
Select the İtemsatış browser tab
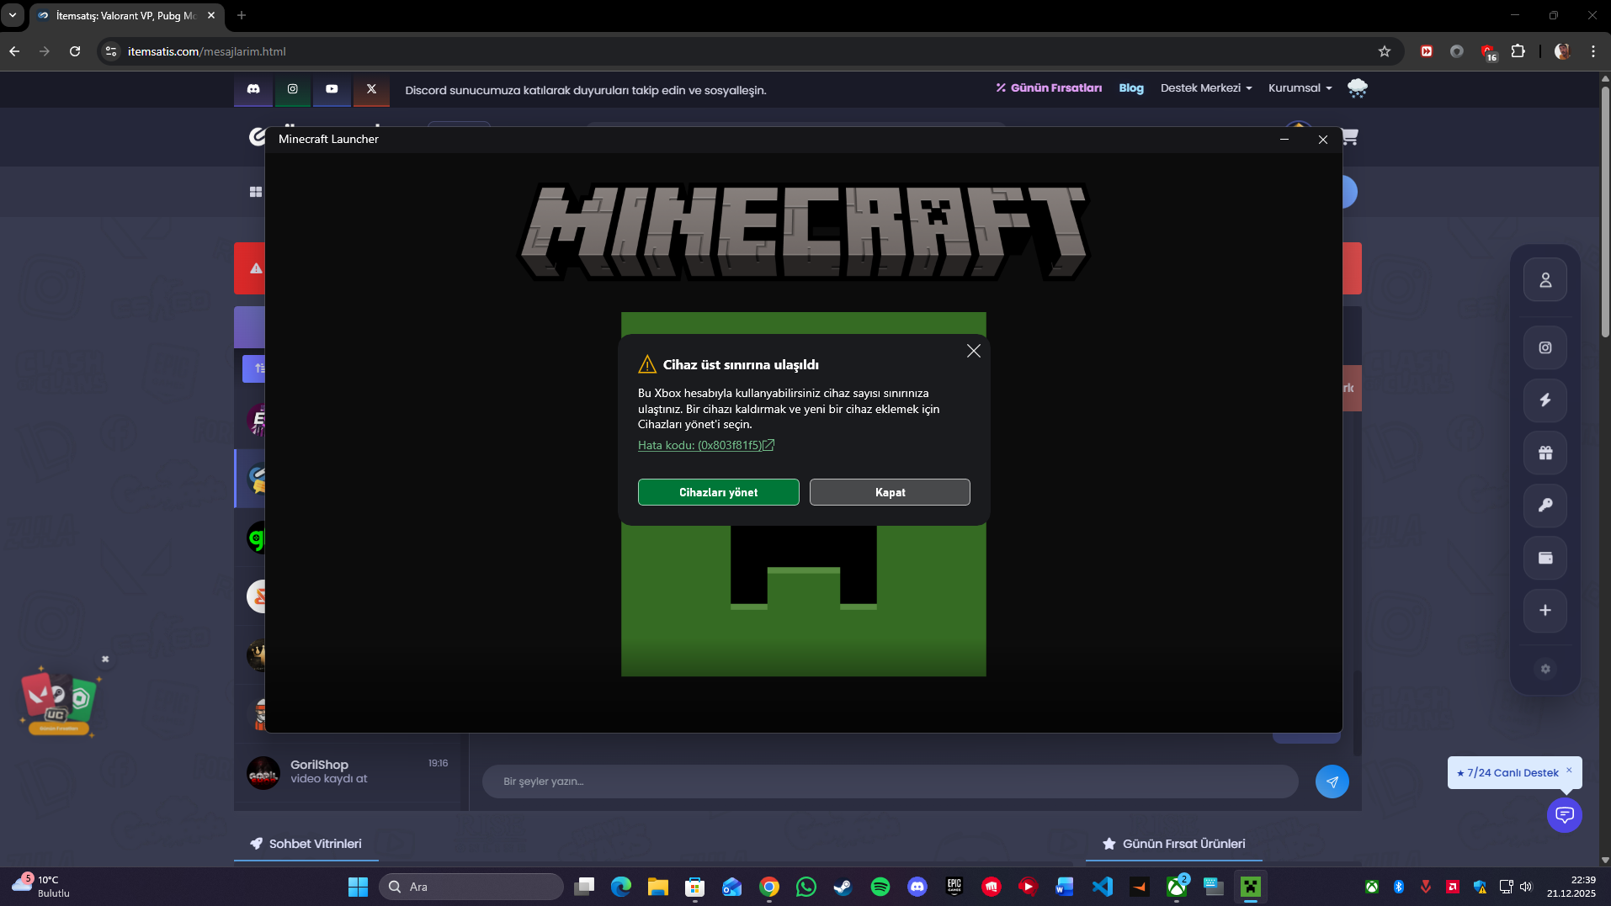[x=126, y=15]
